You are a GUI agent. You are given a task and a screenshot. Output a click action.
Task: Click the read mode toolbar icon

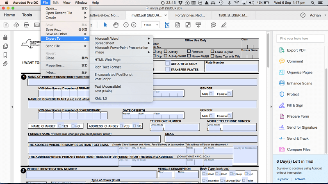[198, 25]
